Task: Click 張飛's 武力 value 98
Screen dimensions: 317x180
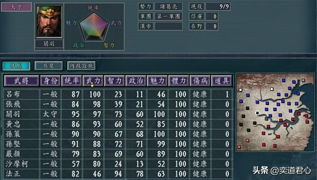Action: coord(97,104)
